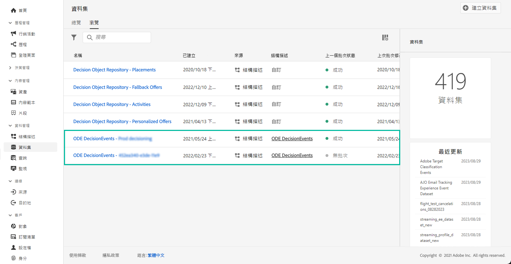The image size is (511, 264).
Task: Open ODE DecisionEvents schema for 2022/02/23 row
Action: (292, 156)
